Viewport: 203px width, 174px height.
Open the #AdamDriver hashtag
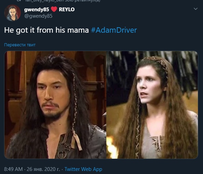(x=114, y=30)
